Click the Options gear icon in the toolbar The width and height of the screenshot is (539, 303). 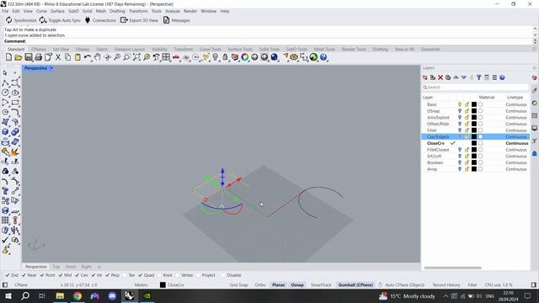click(x=294, y=57)
